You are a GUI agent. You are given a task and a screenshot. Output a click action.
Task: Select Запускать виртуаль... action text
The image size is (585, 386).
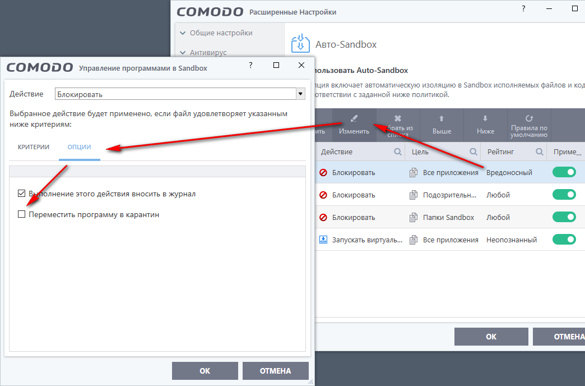tap(367, 240)
